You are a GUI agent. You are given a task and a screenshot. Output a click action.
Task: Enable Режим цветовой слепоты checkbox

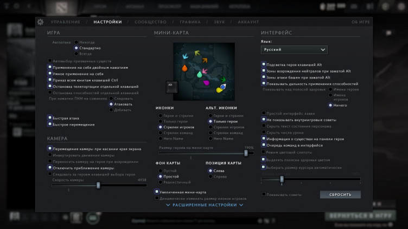click(264, 152)
